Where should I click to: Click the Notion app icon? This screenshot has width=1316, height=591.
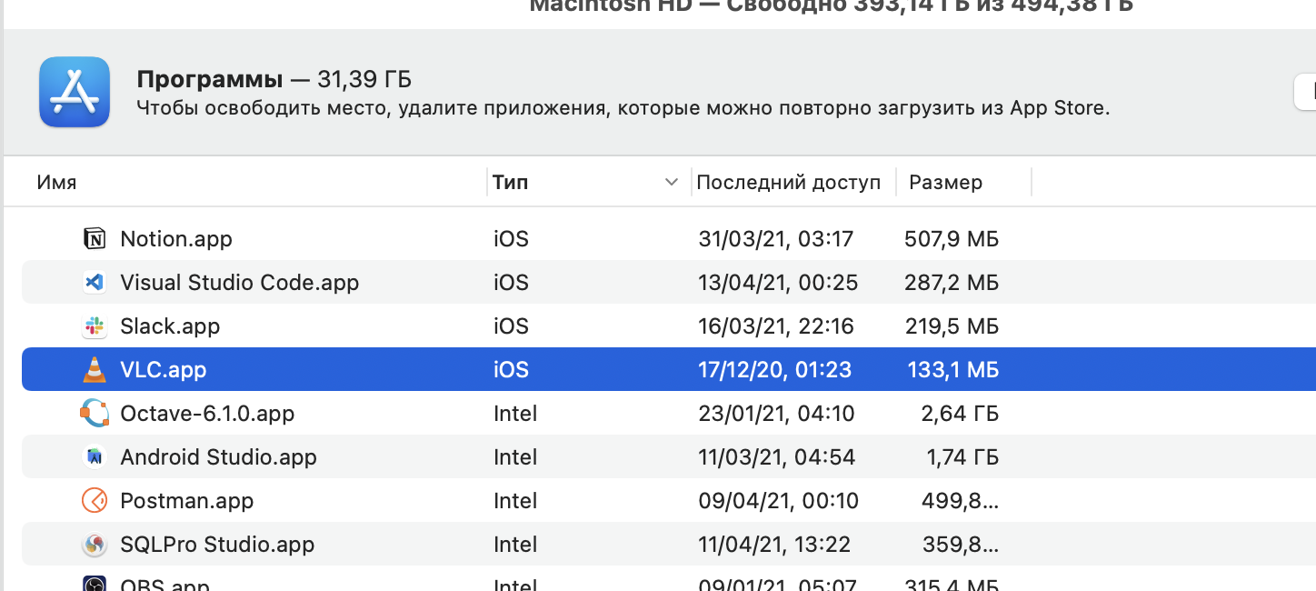coord(95,239)
